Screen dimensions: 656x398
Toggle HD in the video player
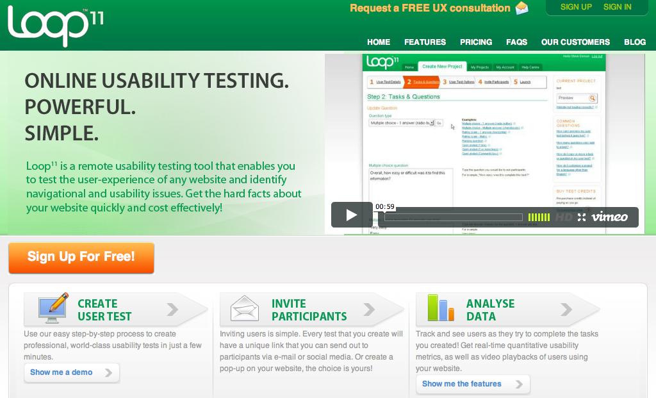coord(564,217)
